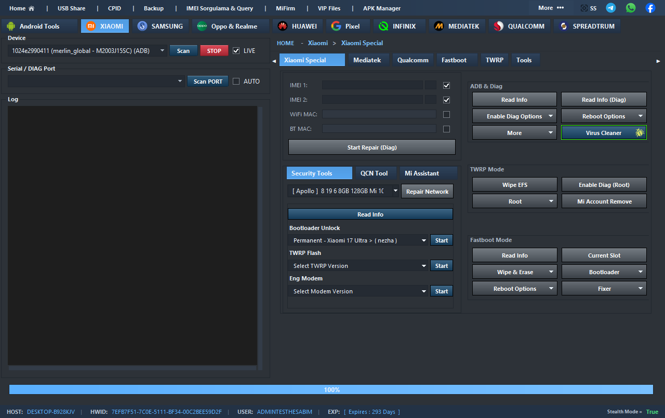This screenshot has width=665, height=418.
Task: Click the IMEI 1 input field
Action: pyautogui.click(x=372, y=85)
